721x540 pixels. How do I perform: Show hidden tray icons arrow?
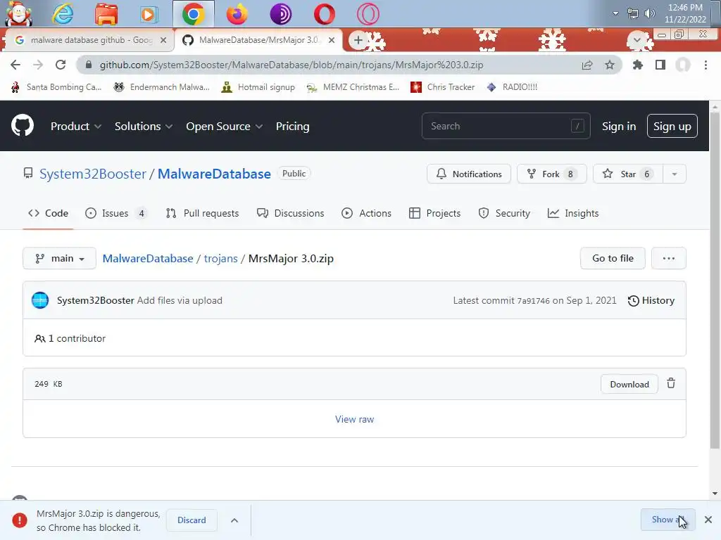coord(615,13)
